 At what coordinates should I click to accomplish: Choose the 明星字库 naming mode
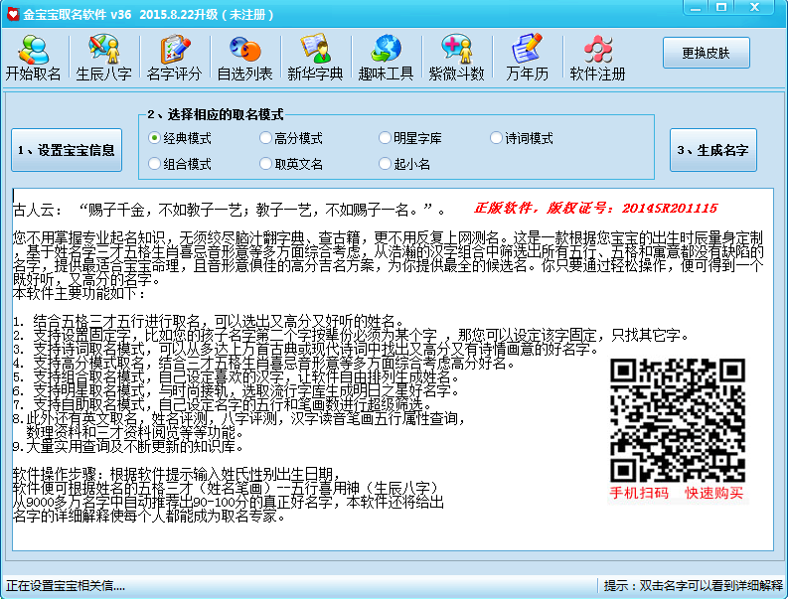point(386,138)
